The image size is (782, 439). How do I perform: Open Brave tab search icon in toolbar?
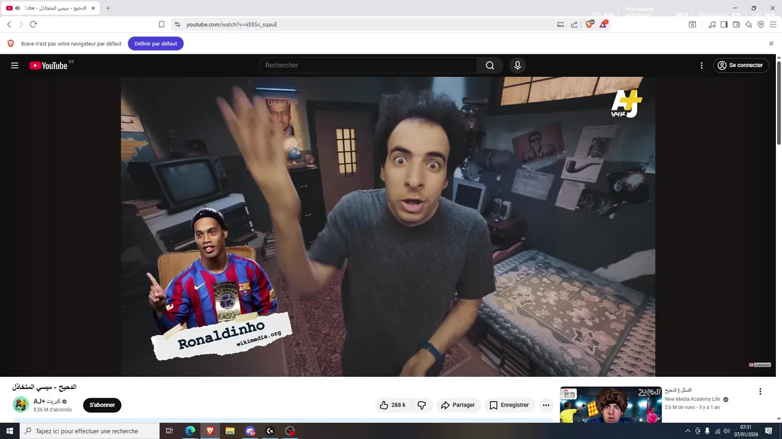pyautogui.click(x=692, y=24)
